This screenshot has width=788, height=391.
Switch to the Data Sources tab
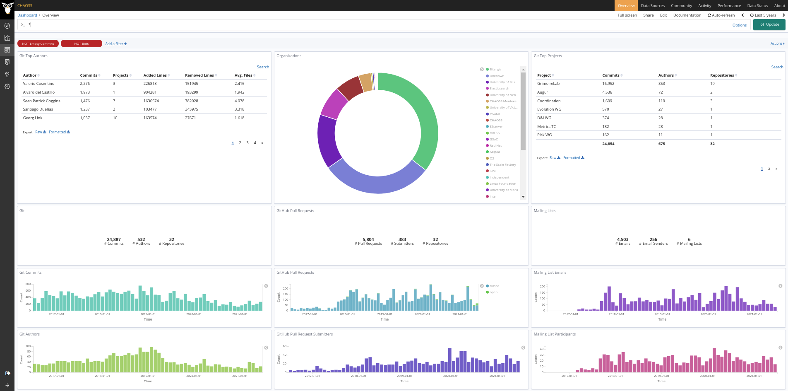point(653,6)
